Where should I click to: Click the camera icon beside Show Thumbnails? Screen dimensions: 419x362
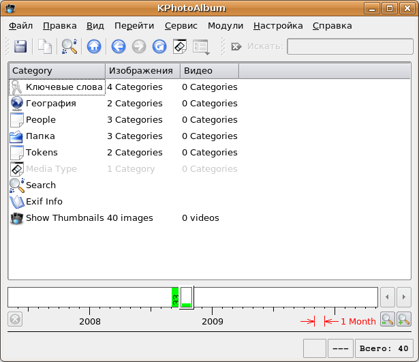(17, 218)
